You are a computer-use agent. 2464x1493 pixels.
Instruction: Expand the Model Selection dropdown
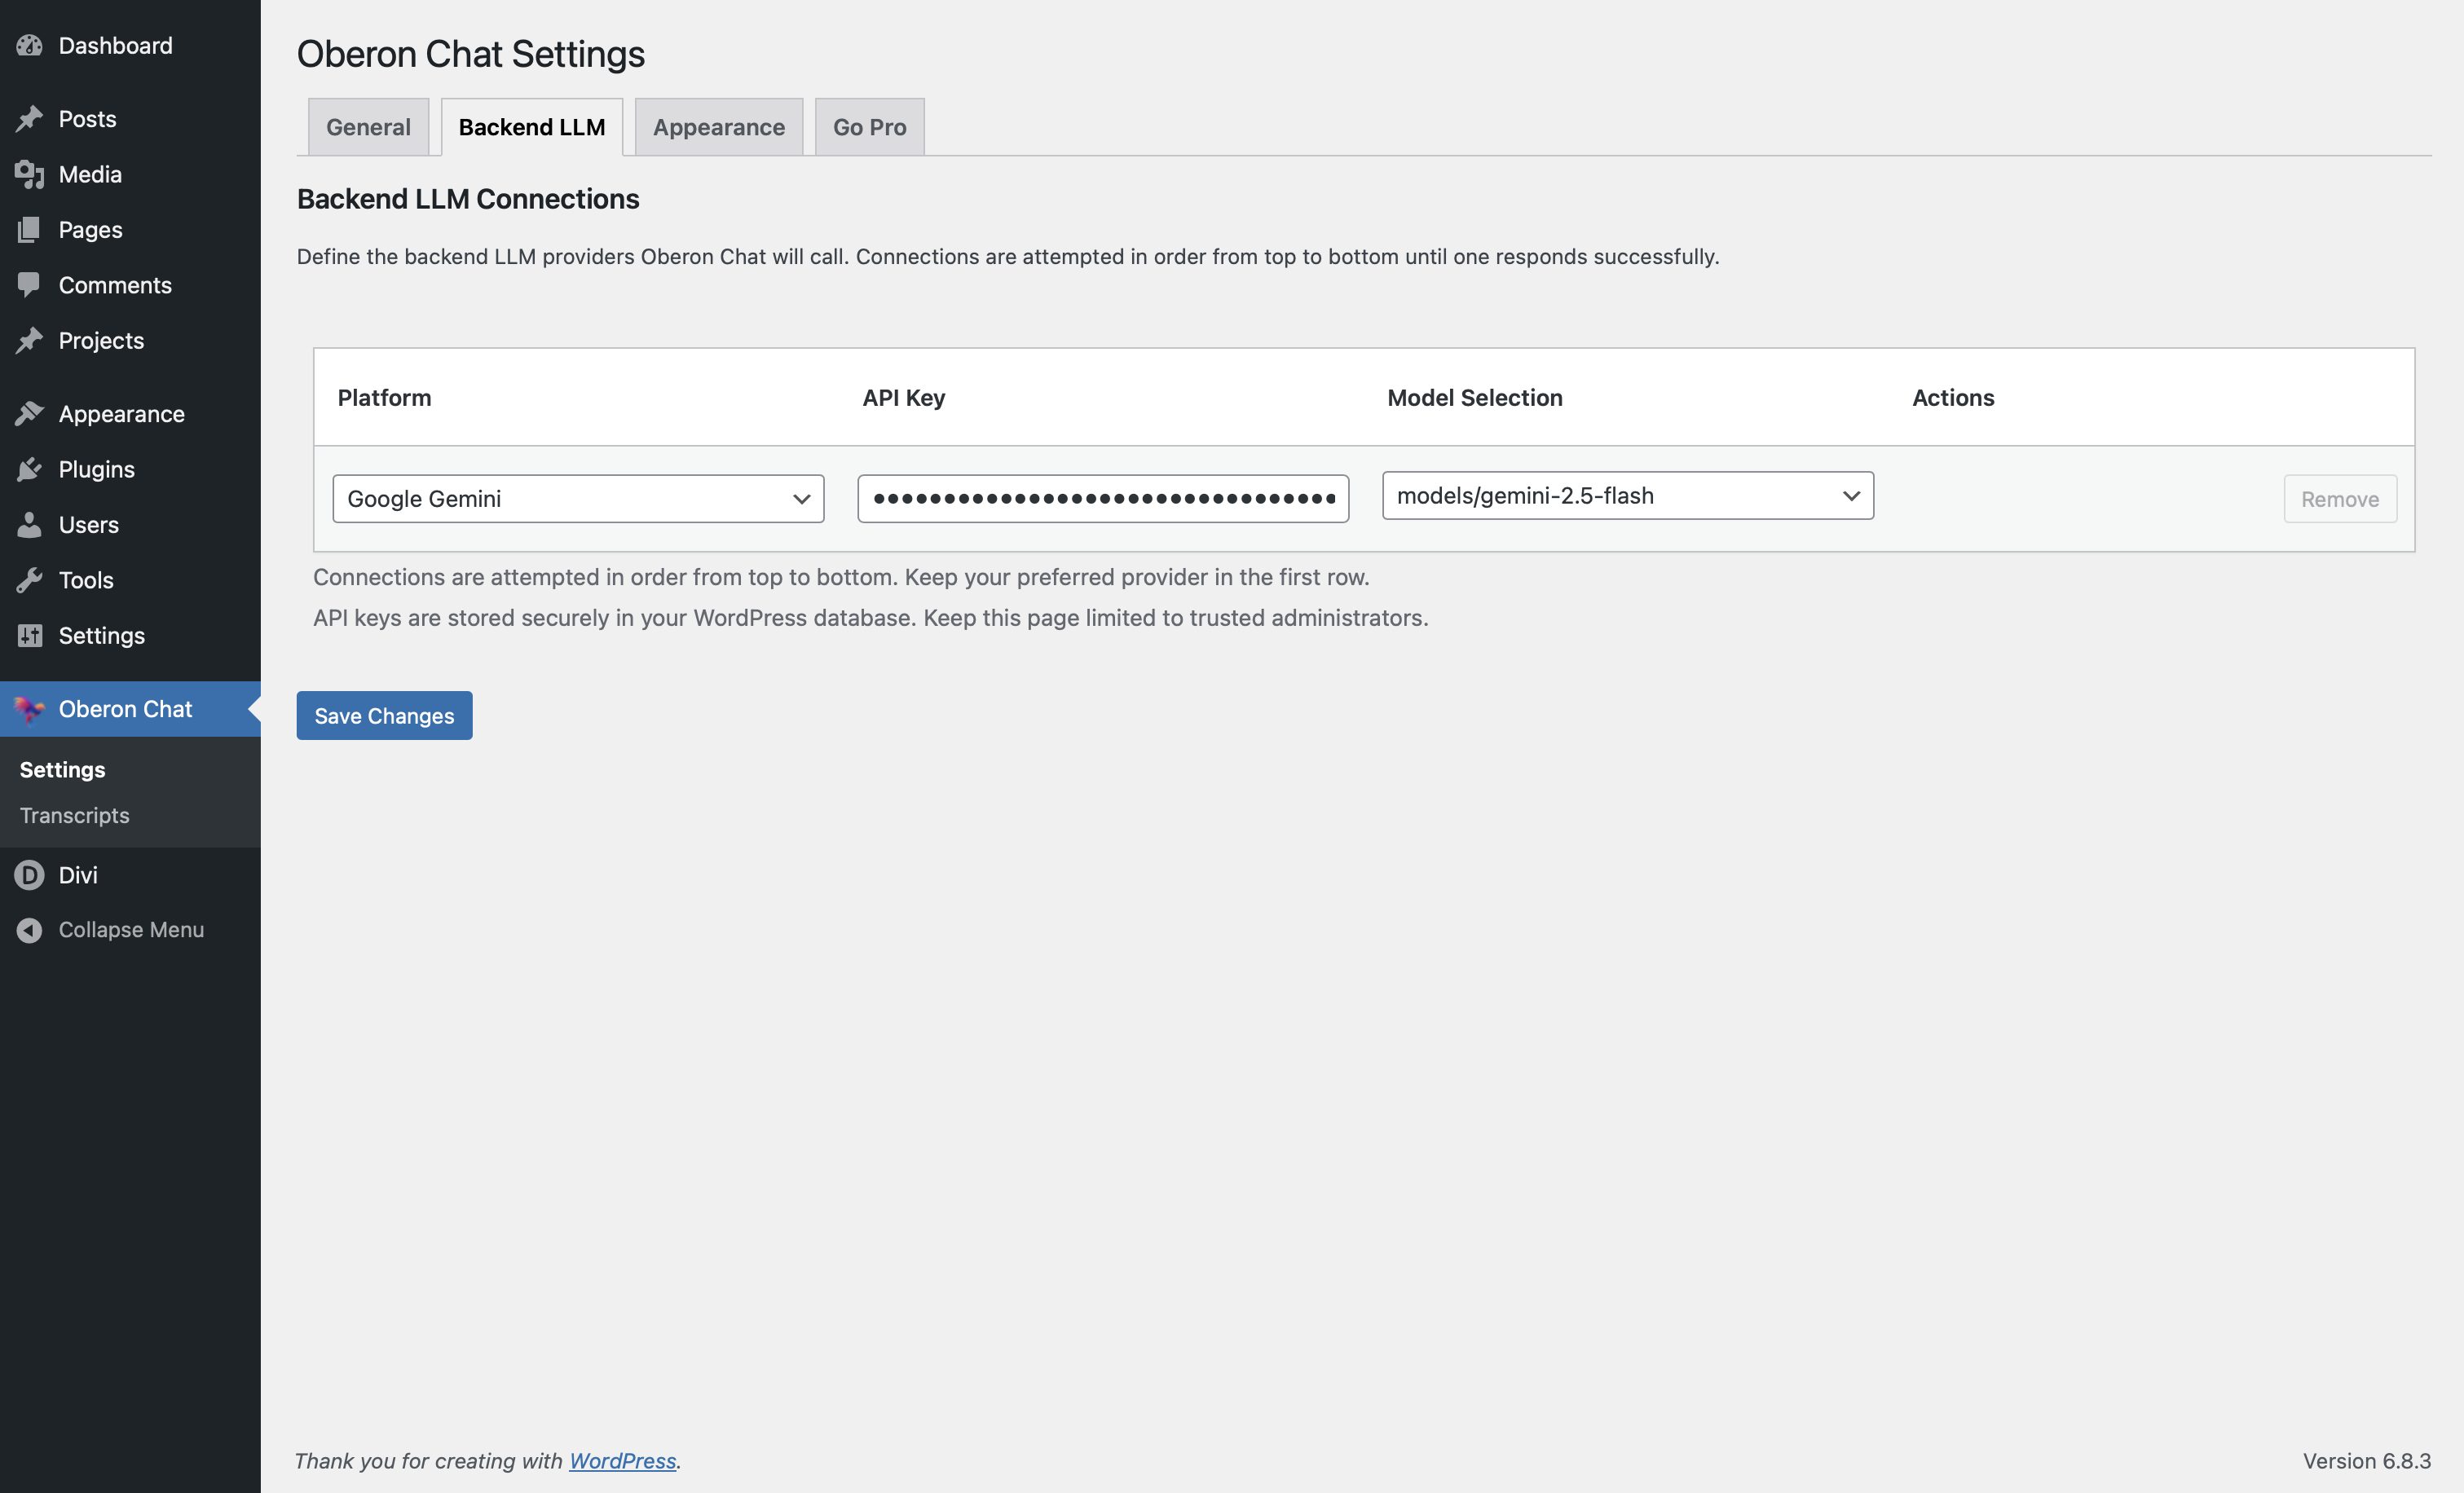(1627, 495)
